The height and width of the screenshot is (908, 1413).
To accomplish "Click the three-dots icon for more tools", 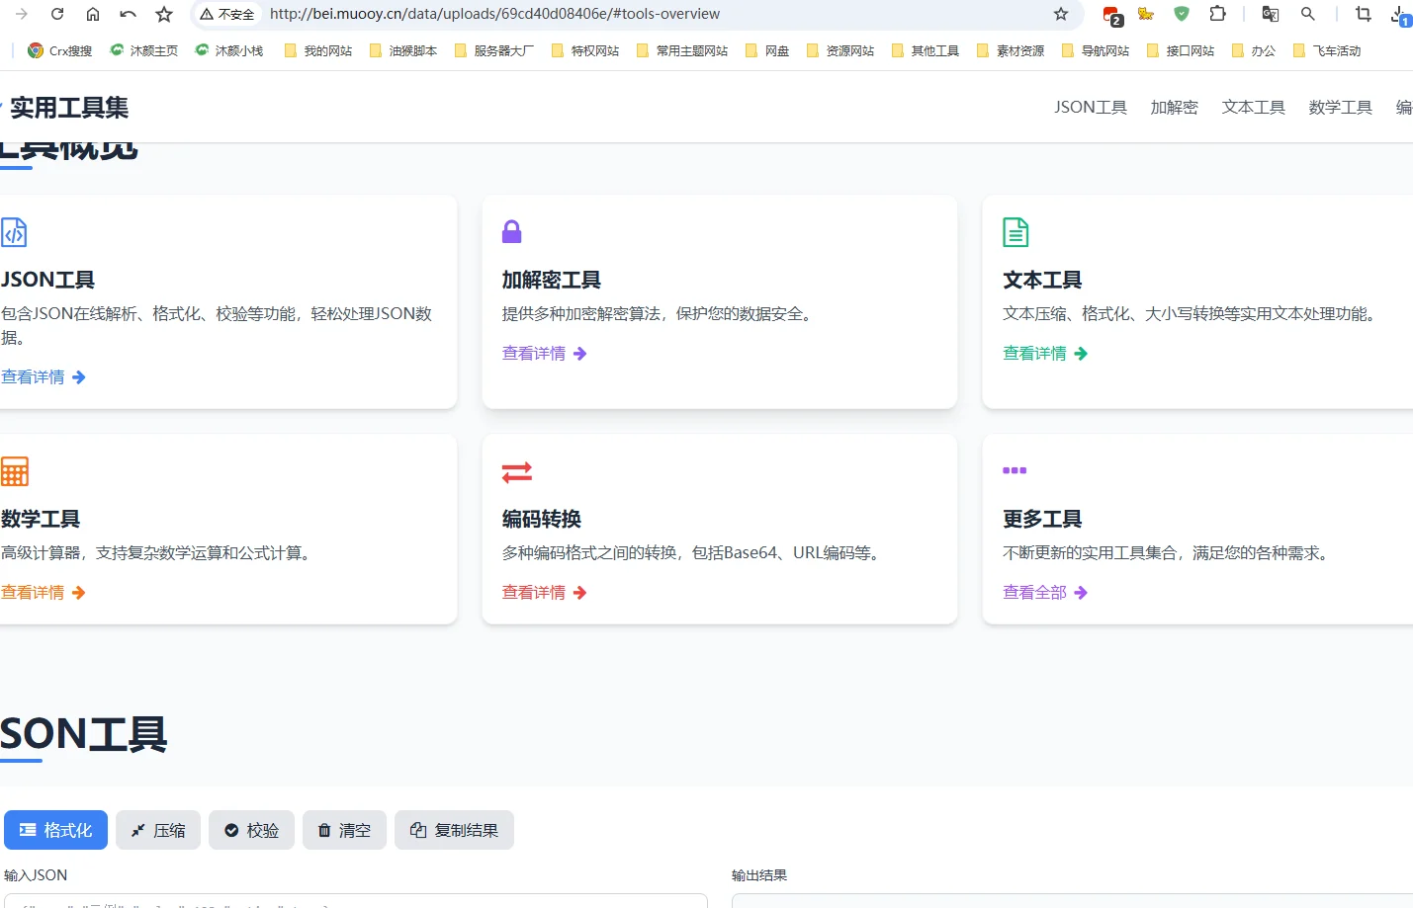I will pos(1015,470).
